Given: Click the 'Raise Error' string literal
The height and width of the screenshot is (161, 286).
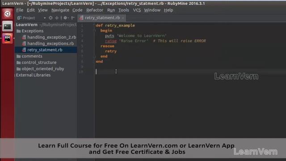Looking at the screenshot, I should click(x=134, y=41).
